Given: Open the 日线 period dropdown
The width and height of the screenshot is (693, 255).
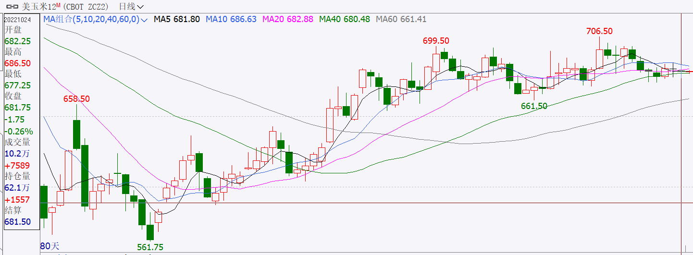Looking at the screenshot, I should click(x=131, y=7).
